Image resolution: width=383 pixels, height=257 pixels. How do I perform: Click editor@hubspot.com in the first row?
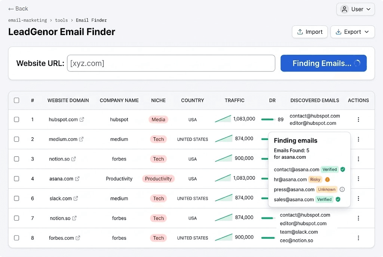click(x=313, y=123)
